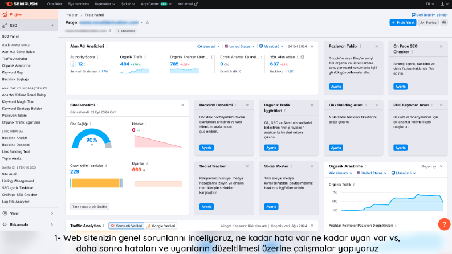Click Ayarla in Social Poster widget
This screenshot has width=452, height=254.
pos(271,207)
